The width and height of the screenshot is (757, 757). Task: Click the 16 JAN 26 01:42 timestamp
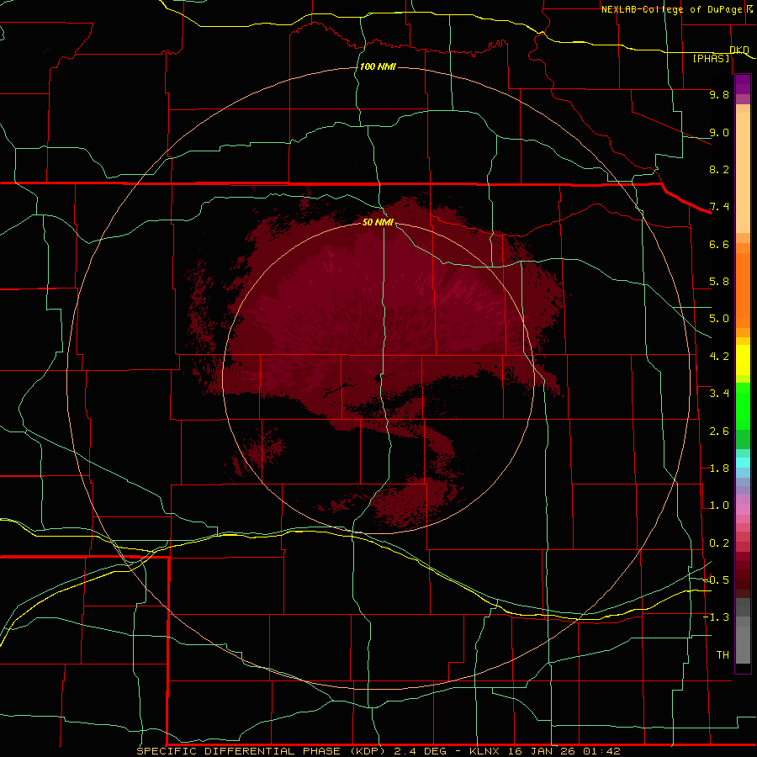point(564,751)
